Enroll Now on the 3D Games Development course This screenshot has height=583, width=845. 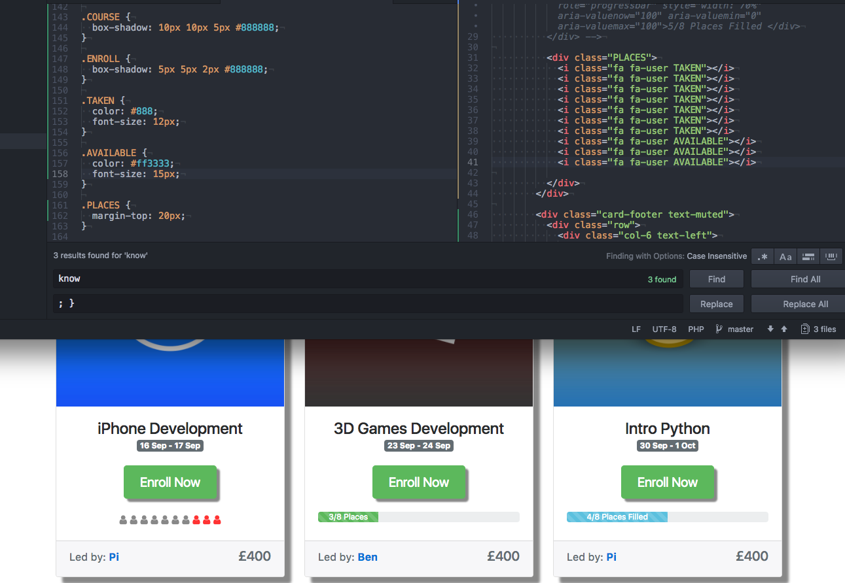click(x=419, y=482)
